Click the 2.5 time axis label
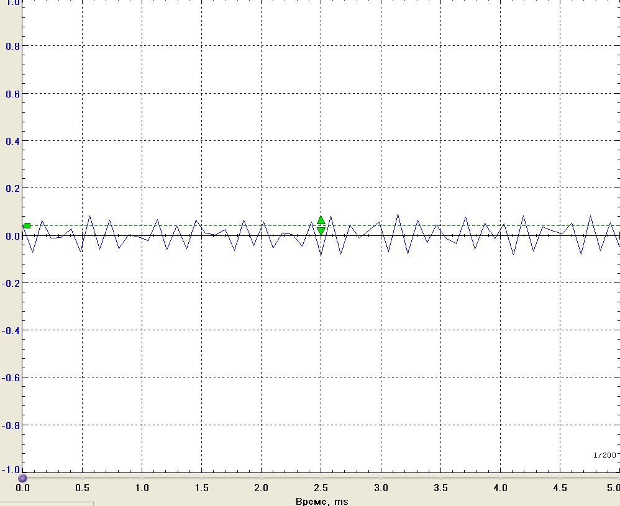The width and height of the screenshot is (620, 506). pyautogui.click(x=321, y=488)
